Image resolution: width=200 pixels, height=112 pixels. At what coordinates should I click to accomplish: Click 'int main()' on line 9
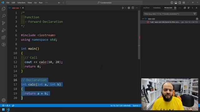[x=30, y=49]
